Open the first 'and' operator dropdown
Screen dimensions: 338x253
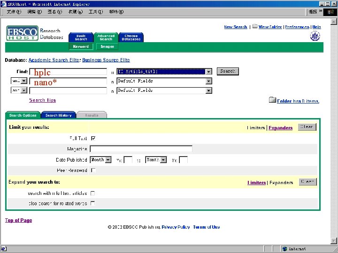tap(24, 81)
